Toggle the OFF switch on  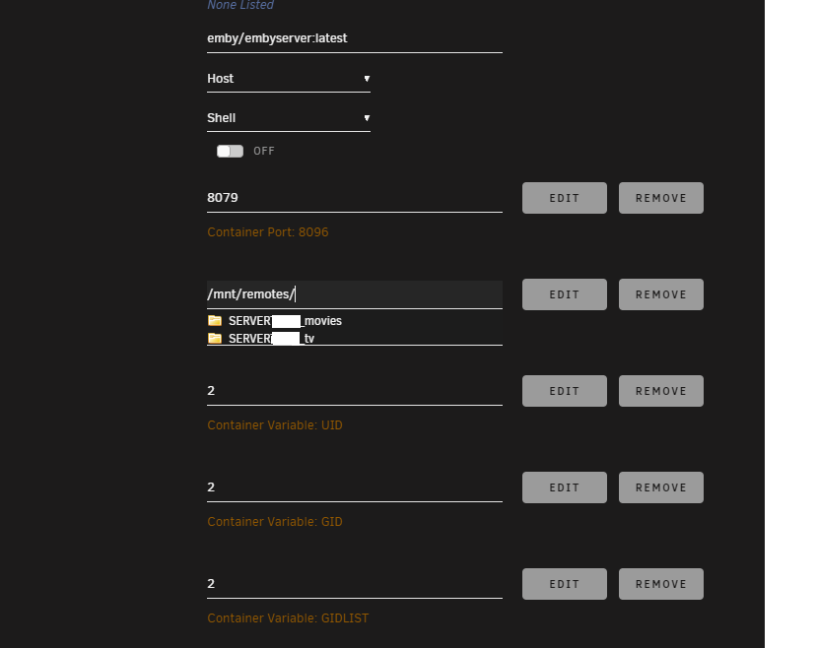click(230, 151)
